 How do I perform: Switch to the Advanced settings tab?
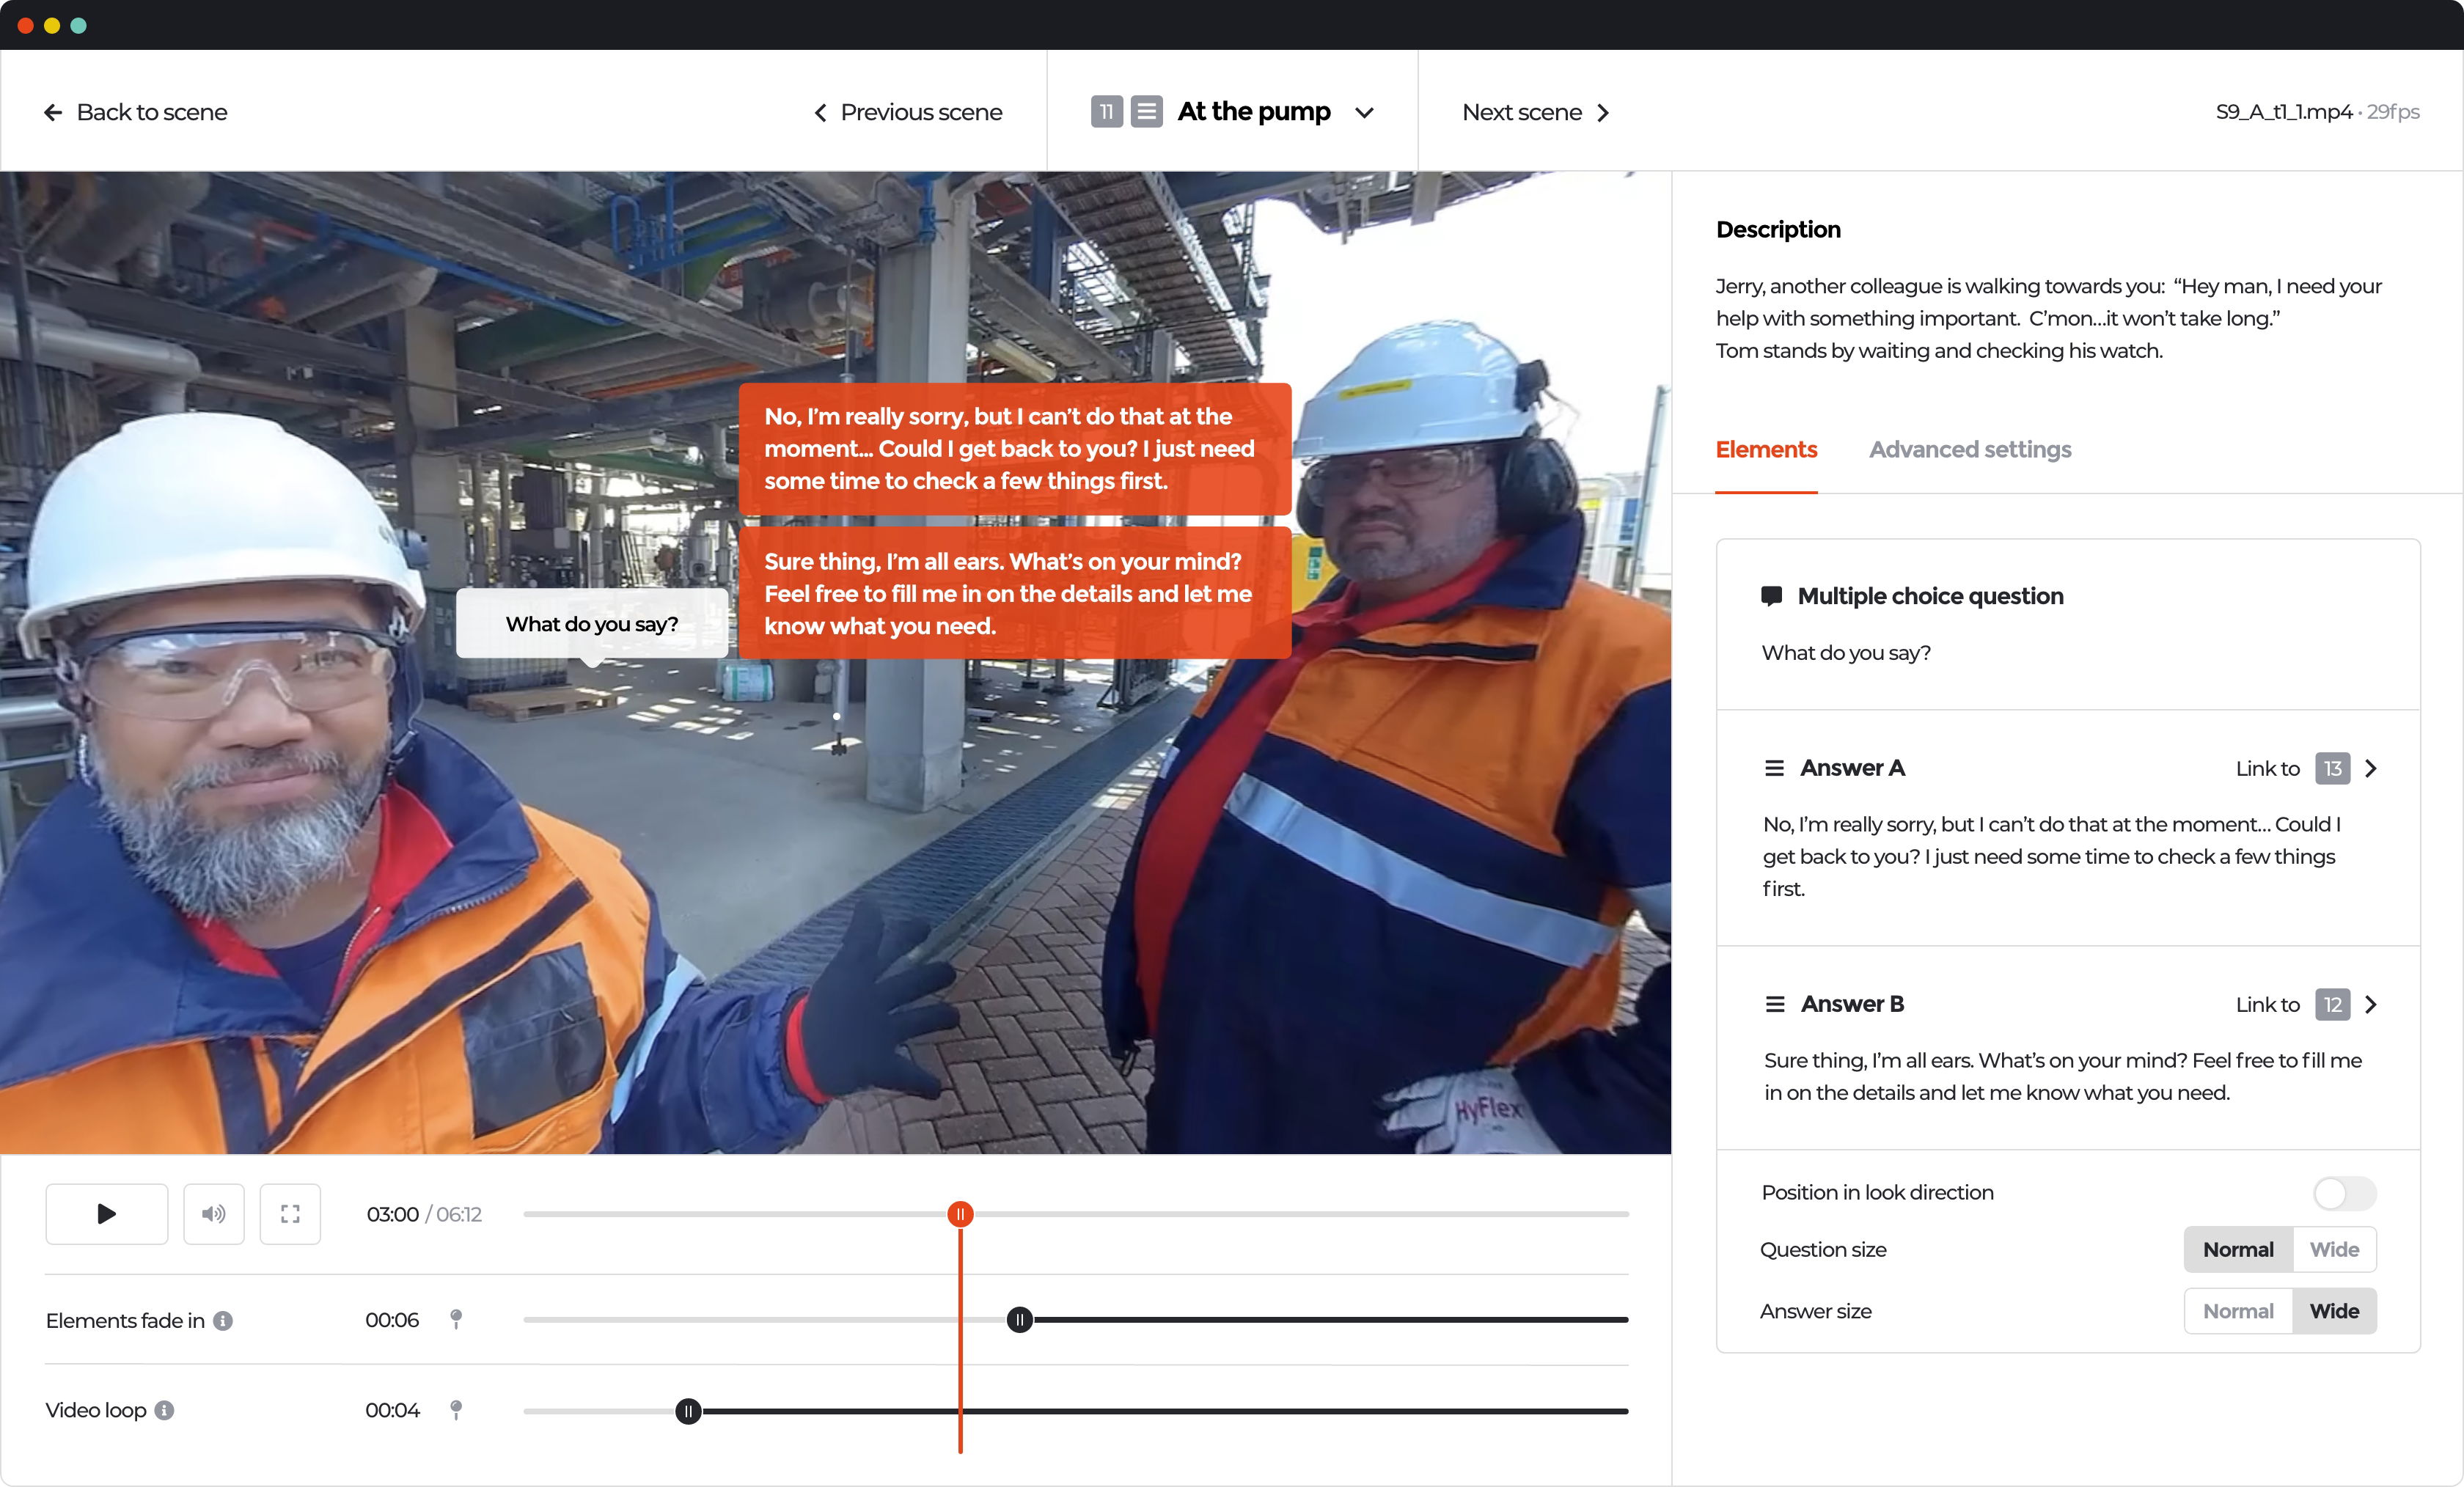point(1969,450)
